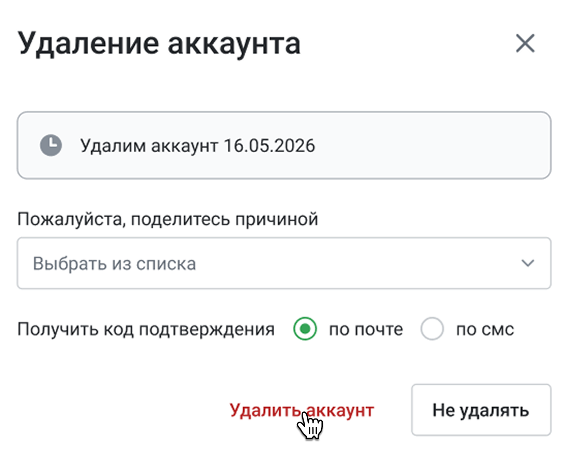Click the empty right side of the deletion notice box
Viewport: 566px width, 450px height.
(444, 146)
